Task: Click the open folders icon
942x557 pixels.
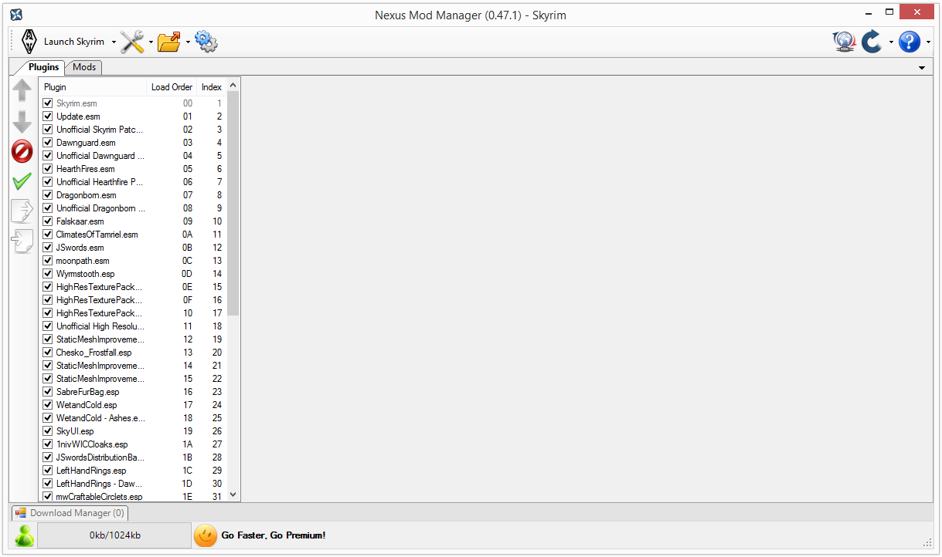Action: point(169,42)
